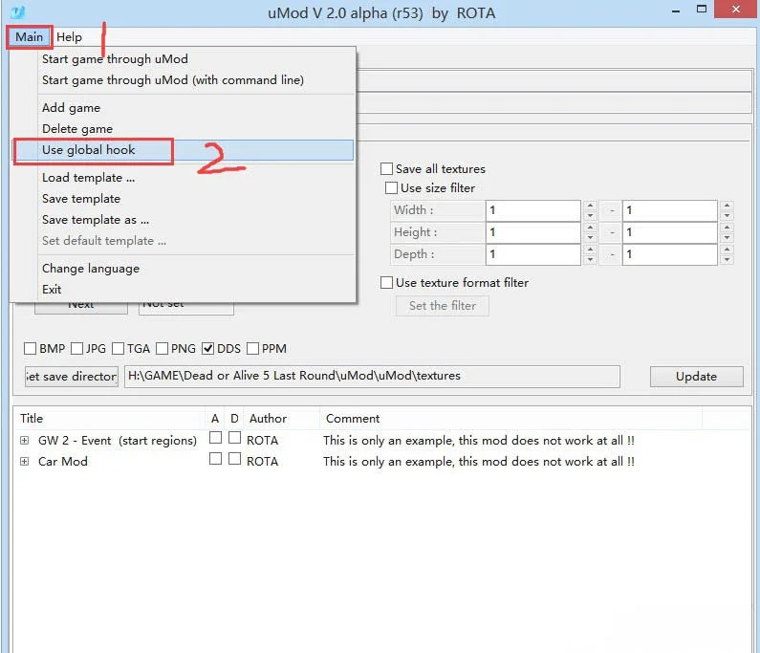Viewport: 760px width, 653px height.
Task: Expand the Car Mod tree entry
Action: tap(24, 462)
